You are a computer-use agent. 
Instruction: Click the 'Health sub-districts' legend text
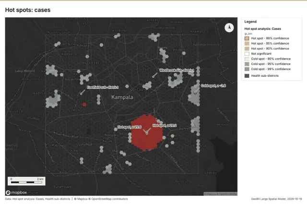tap(265, 76)
